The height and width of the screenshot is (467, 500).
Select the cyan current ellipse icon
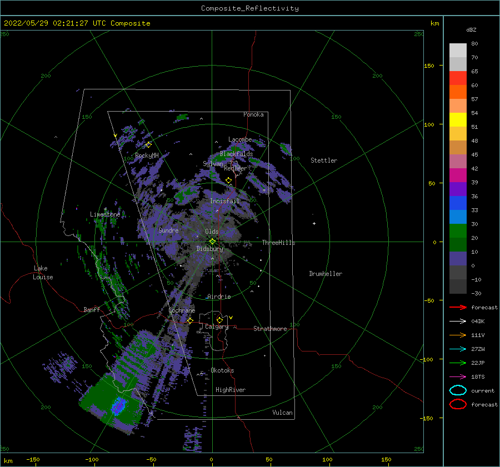[458, 390]
